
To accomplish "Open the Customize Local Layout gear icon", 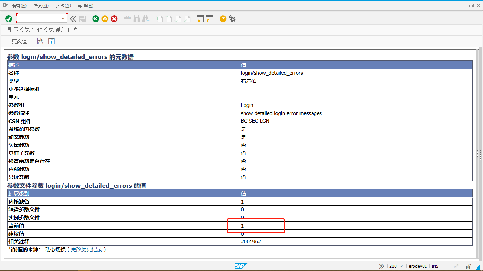I will click(x=232, y=19).
